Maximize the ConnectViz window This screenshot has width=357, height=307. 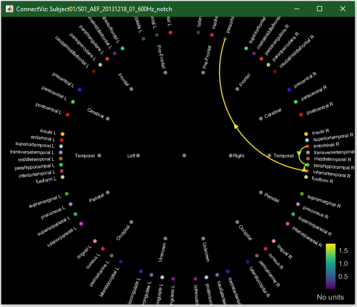click(320, 9)
